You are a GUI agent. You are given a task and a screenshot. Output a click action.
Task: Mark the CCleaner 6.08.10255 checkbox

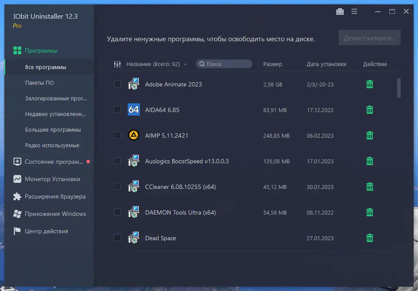coord(117,186)
